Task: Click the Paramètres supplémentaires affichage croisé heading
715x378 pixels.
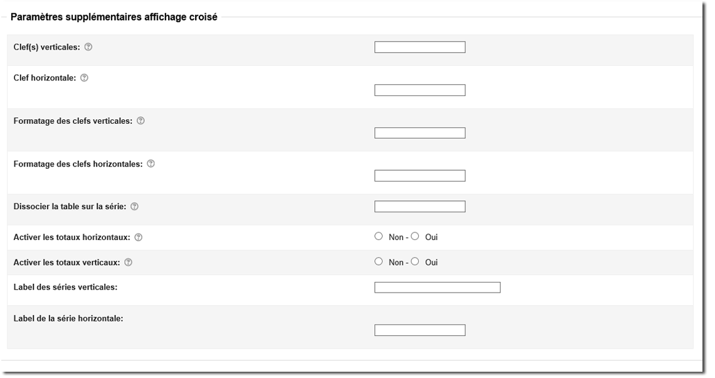Action: 114,18
